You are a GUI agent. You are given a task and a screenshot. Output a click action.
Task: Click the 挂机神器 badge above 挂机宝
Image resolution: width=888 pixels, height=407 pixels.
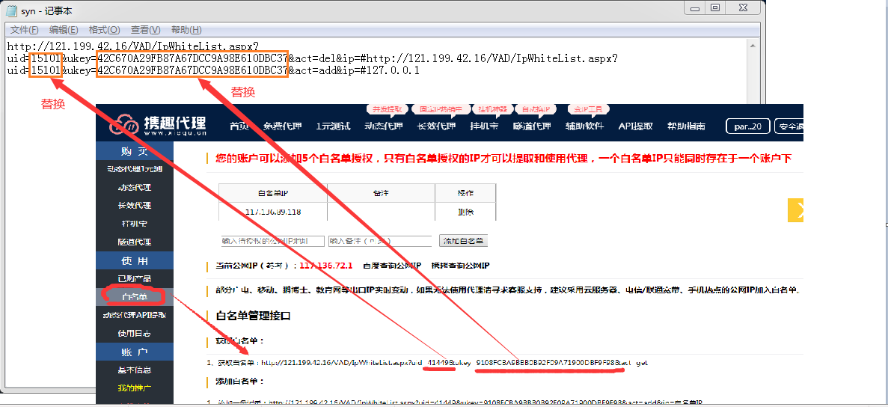(x=492, y=108)
